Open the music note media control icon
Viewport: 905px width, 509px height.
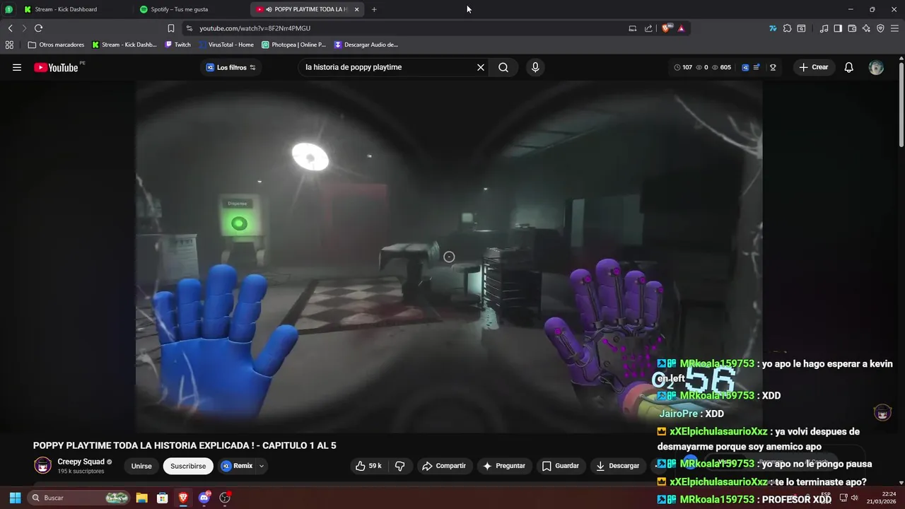pyautogui.click(x=824, y=28)
